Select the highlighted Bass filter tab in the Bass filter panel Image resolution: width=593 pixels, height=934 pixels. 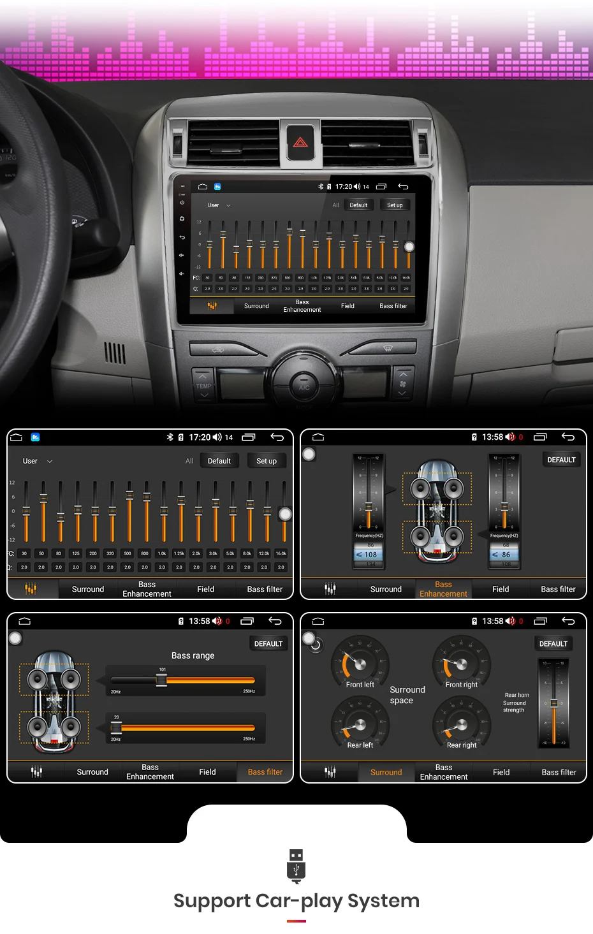click(x=265, y=772)
